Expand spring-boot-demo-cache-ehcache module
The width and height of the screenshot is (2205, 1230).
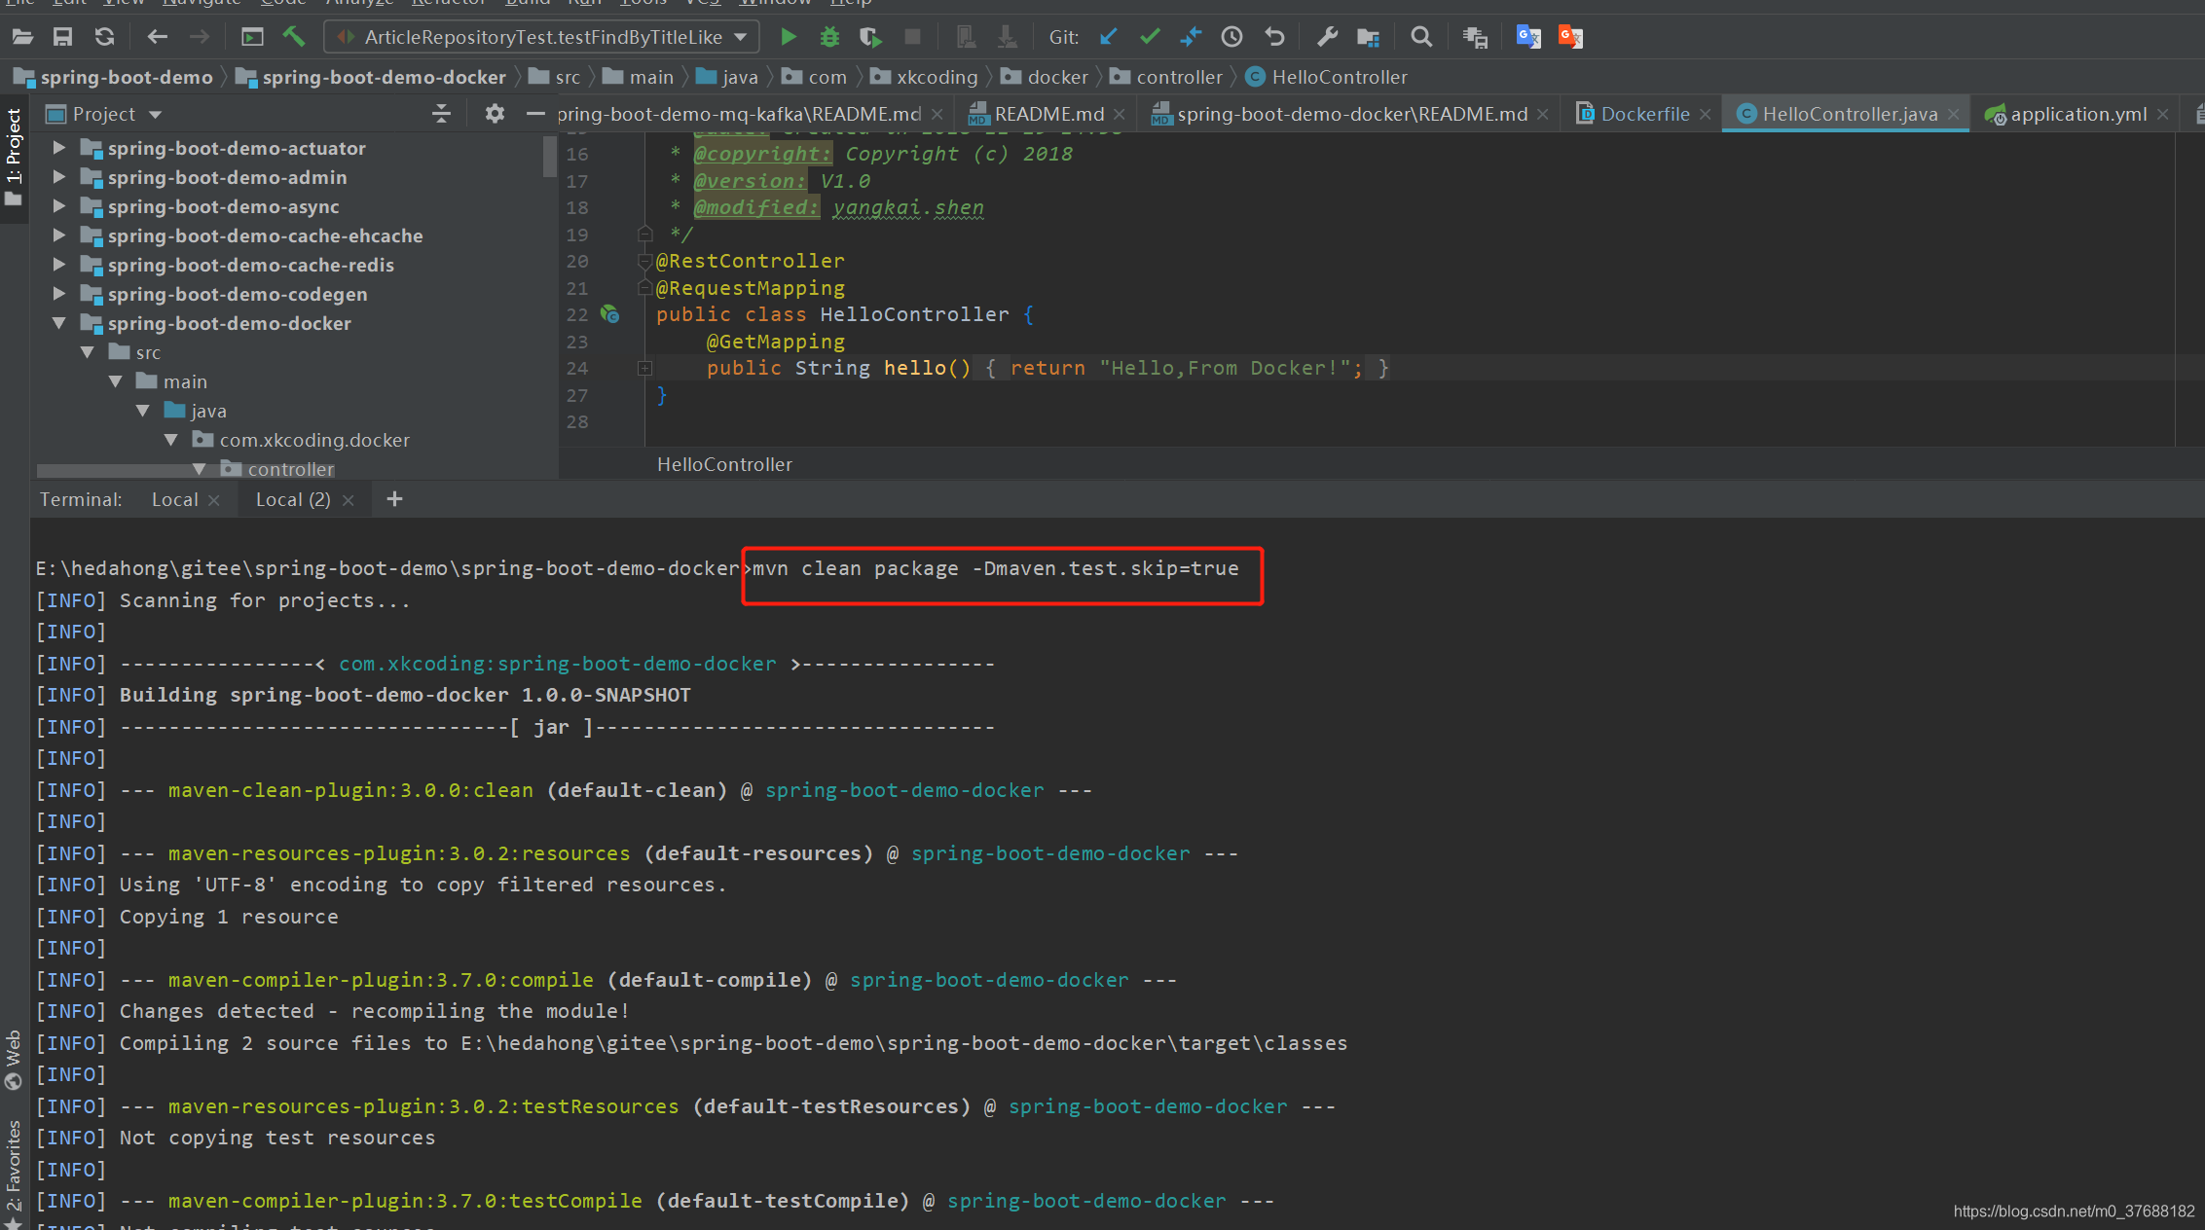(x=59, y=235)
